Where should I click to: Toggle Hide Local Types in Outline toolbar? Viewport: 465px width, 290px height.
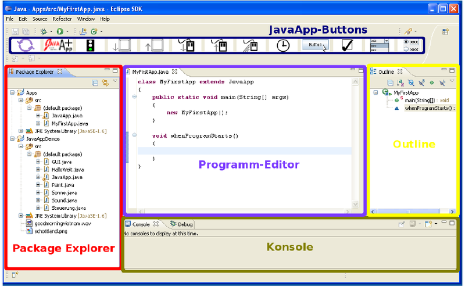(442, 83)
